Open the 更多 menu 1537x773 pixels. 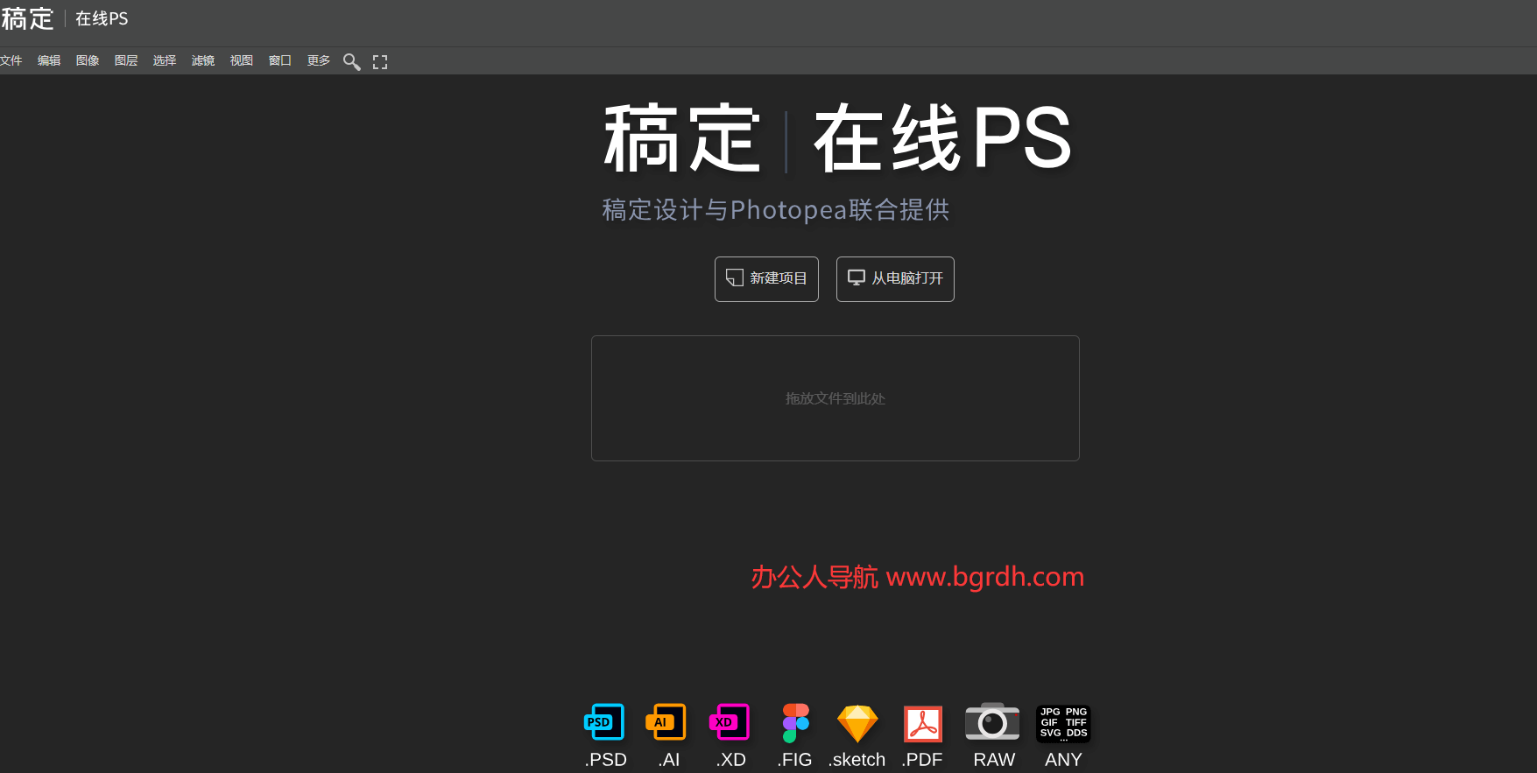click(x=319, y=60)
